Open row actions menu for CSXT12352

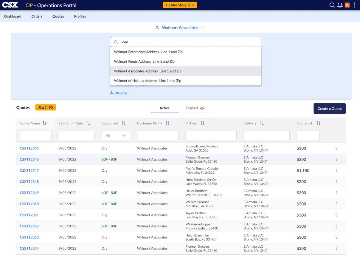pyautogui.click(x=336, y=226)
